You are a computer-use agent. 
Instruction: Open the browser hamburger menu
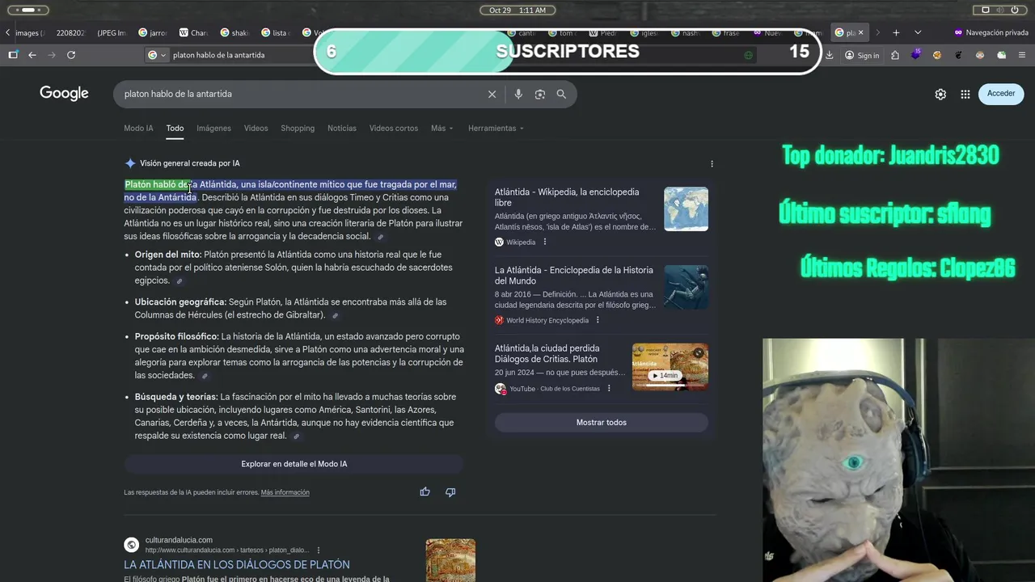(1022, 55)
